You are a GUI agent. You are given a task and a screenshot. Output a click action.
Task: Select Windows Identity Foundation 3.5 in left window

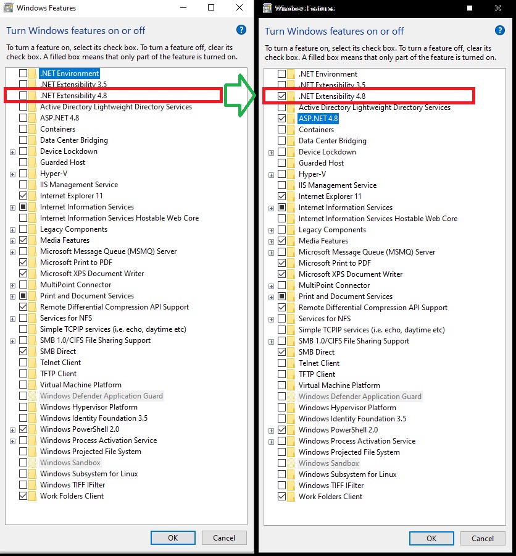94,418
